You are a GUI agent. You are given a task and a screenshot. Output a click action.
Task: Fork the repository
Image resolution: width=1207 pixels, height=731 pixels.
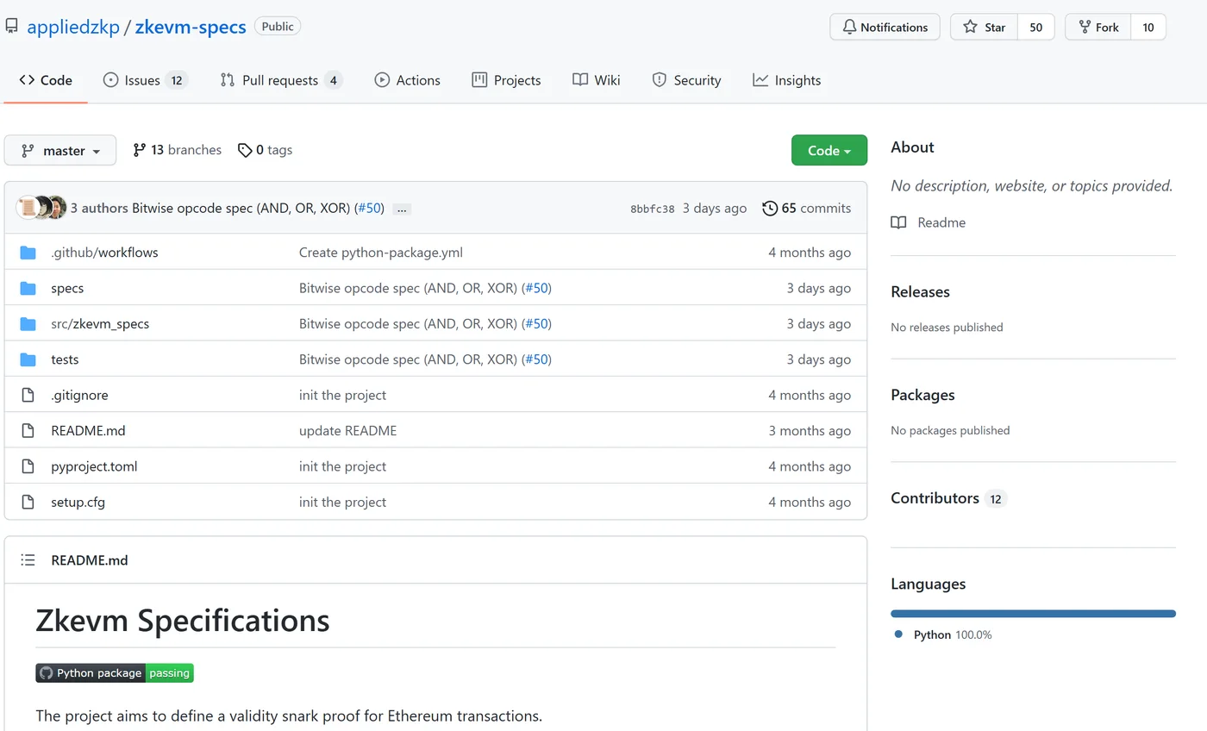click(1098, 27)
